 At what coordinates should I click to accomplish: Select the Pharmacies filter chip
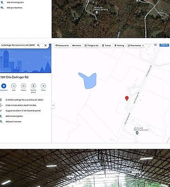coord(134,45)
